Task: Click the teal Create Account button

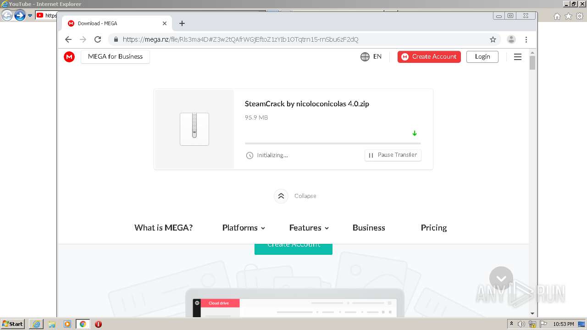Action: coord(293,249)
